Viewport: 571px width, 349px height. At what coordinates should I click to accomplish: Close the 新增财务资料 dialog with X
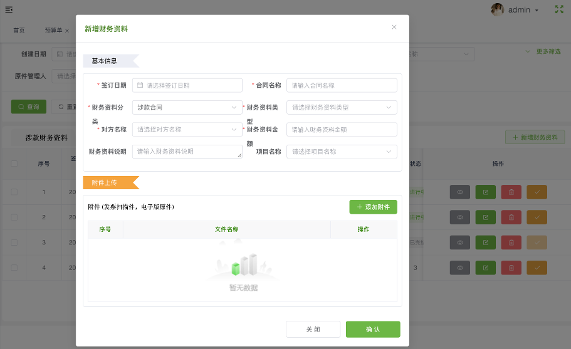(x=394, y=27)
